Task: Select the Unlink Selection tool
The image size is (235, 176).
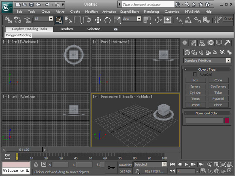Action: 18,20
